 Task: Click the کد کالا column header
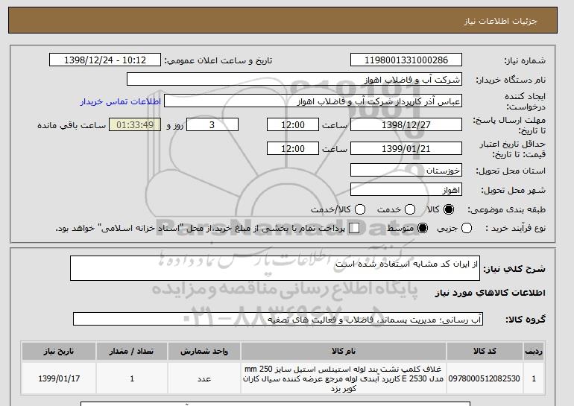[x=485, y=351]
